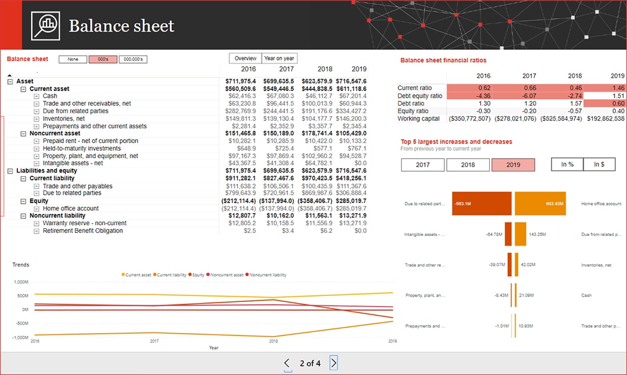Screen dimensions: 627x375
Task: Click the Current asset legend color marker
Action: pyautogui.click(x=123, y=275)
